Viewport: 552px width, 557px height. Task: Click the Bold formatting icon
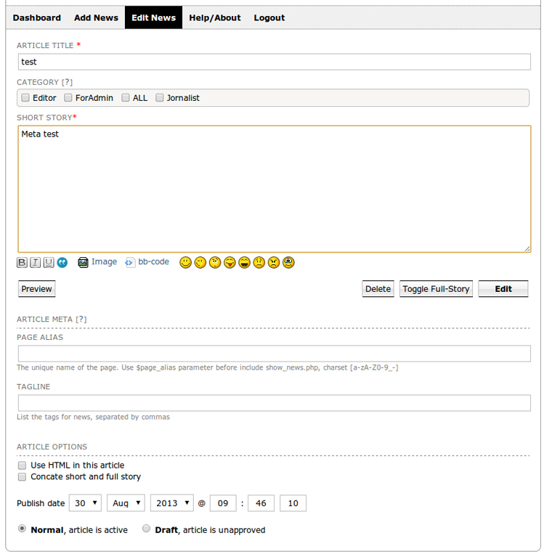[x=22, y=263]
